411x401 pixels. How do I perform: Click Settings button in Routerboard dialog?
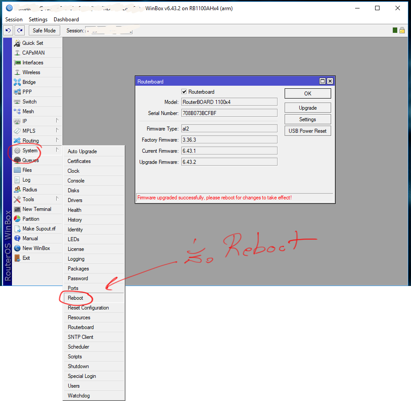click(x=308, y=119)
